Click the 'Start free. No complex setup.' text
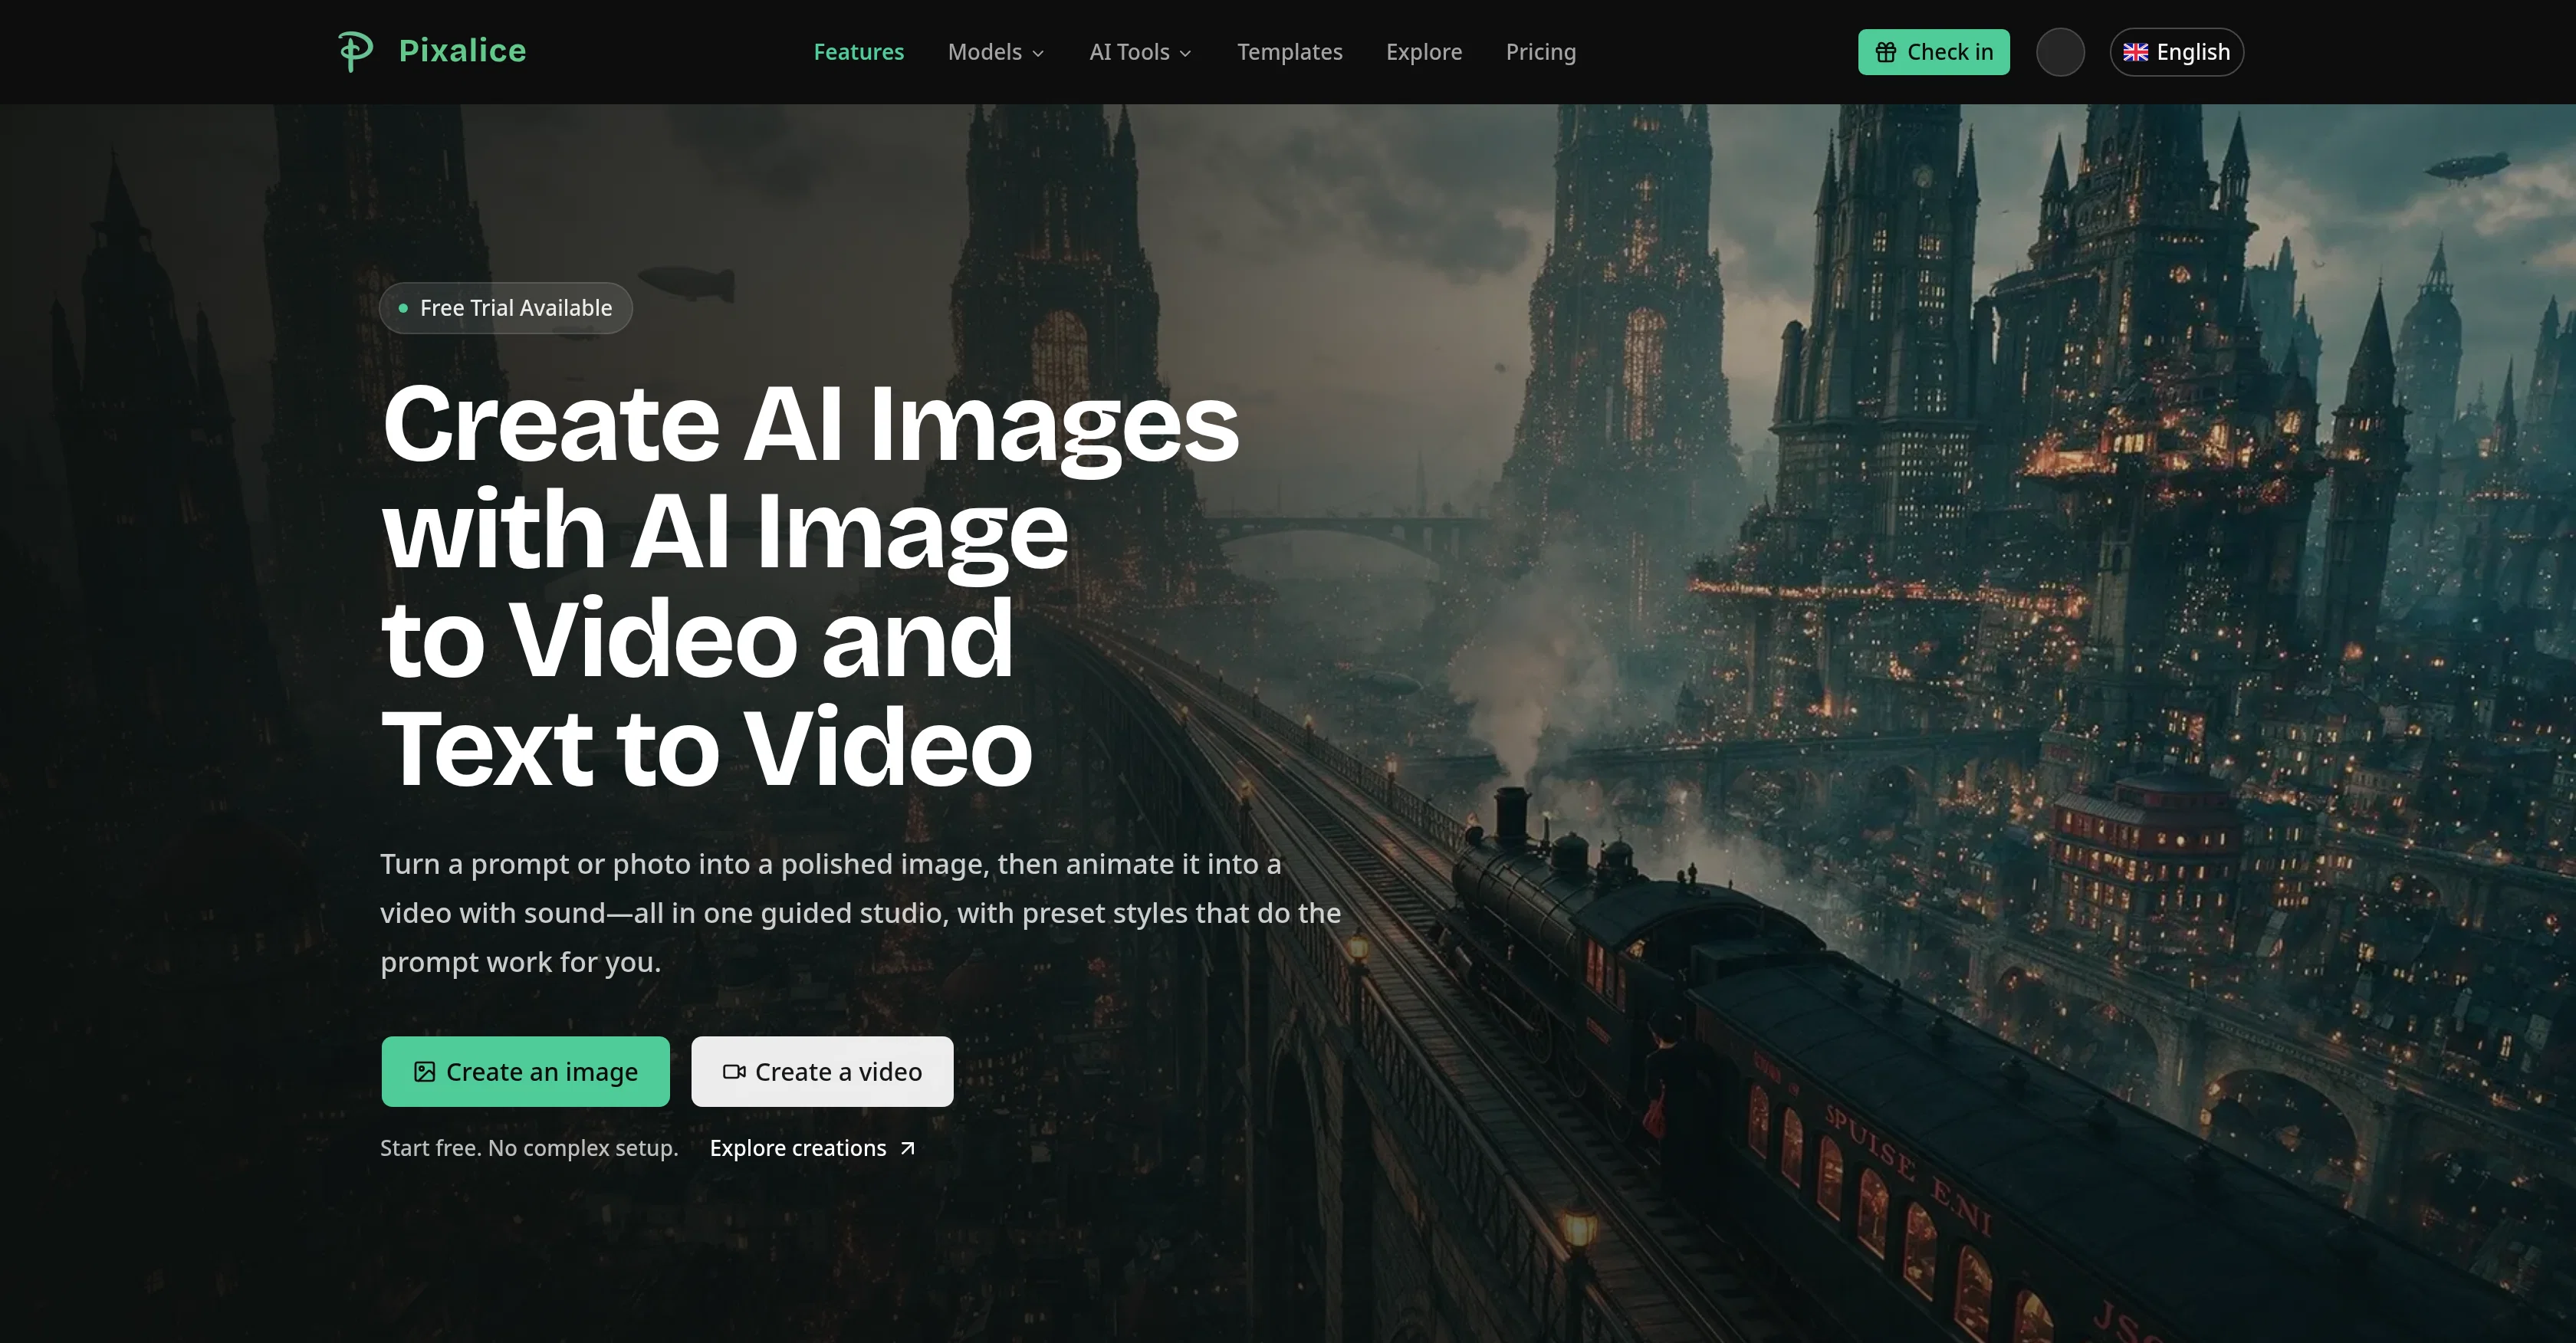 pyautogui.click(x=529, y=1148)
